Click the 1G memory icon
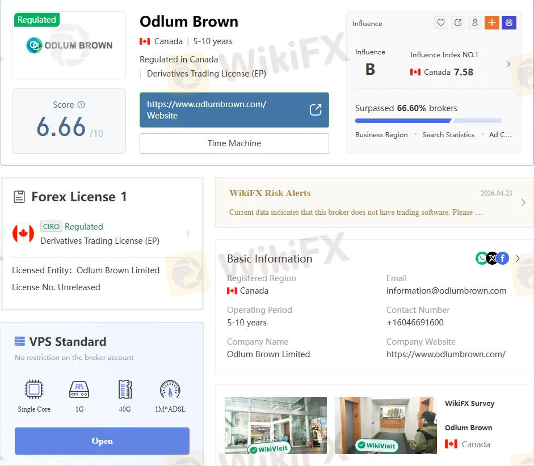The width and height of the screenshot is (534, 466). point(79,389)
